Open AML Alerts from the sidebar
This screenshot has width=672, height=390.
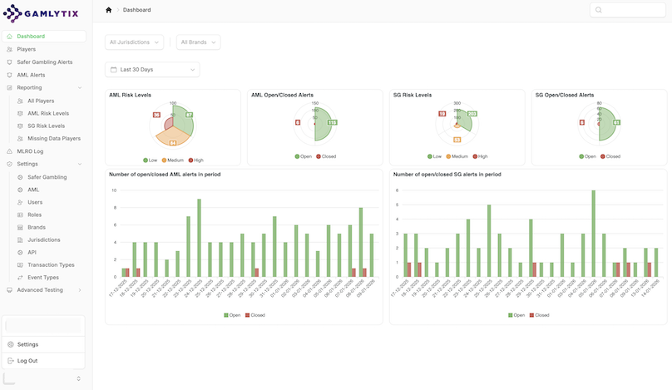click(31, 75)
